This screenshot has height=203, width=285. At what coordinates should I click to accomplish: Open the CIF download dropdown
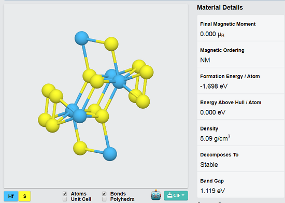176,196
